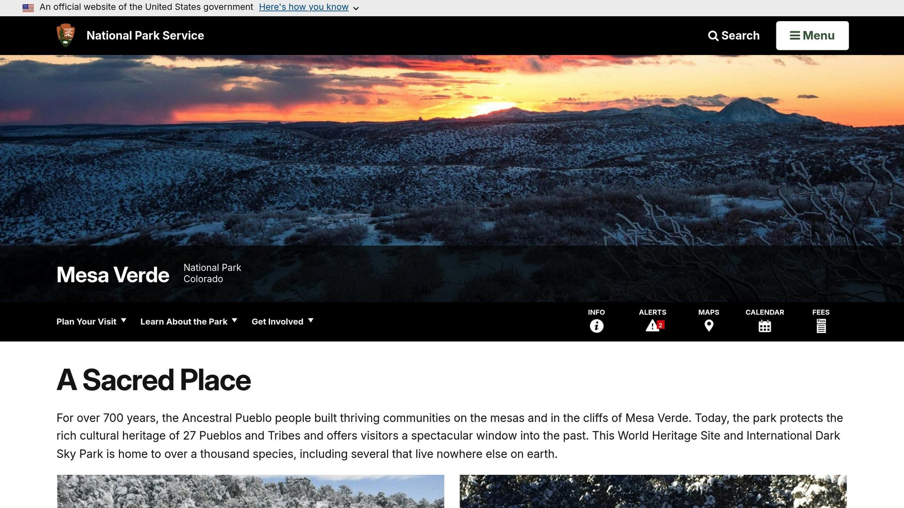Expand the Get Involved menu
The width and height of the screenshot is (904, 508).
pos(282,321)
